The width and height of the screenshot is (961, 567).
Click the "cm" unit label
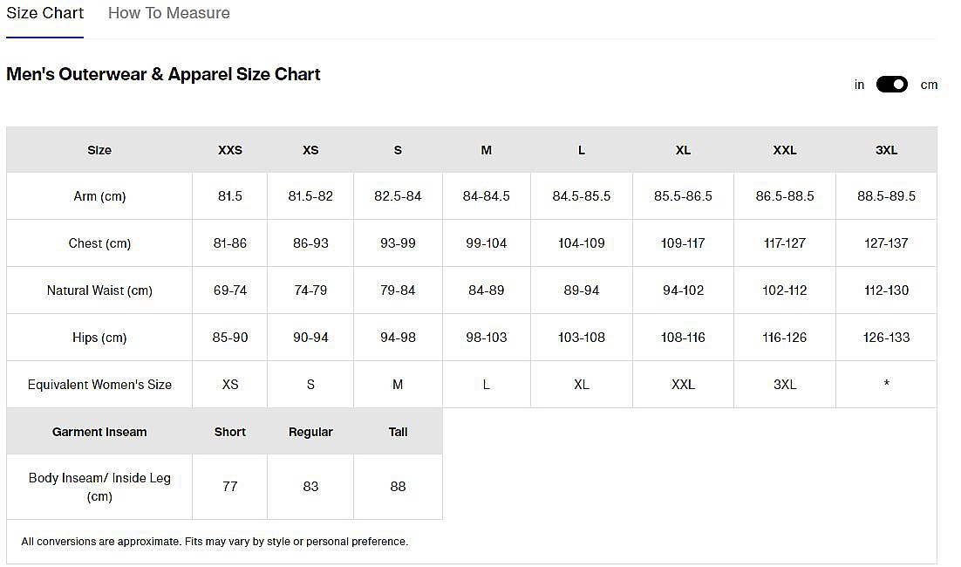929,85
